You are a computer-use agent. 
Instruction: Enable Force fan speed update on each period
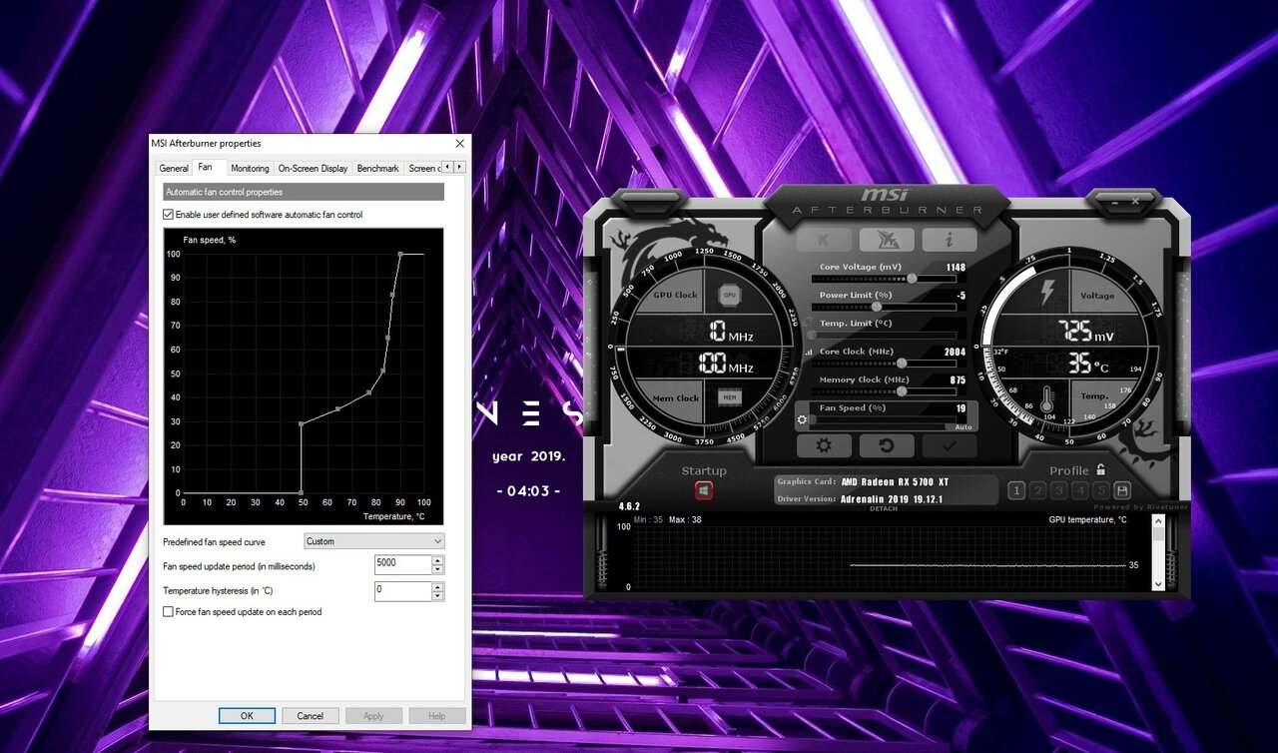point(168,611)
